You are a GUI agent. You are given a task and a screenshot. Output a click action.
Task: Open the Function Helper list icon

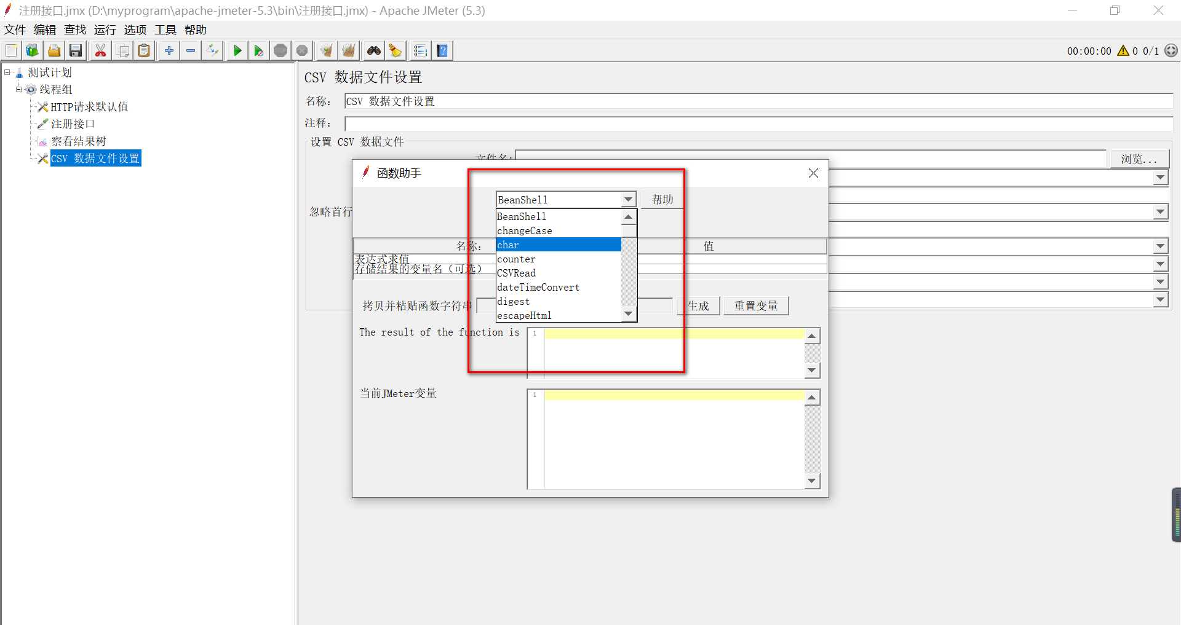pos(420,50)
